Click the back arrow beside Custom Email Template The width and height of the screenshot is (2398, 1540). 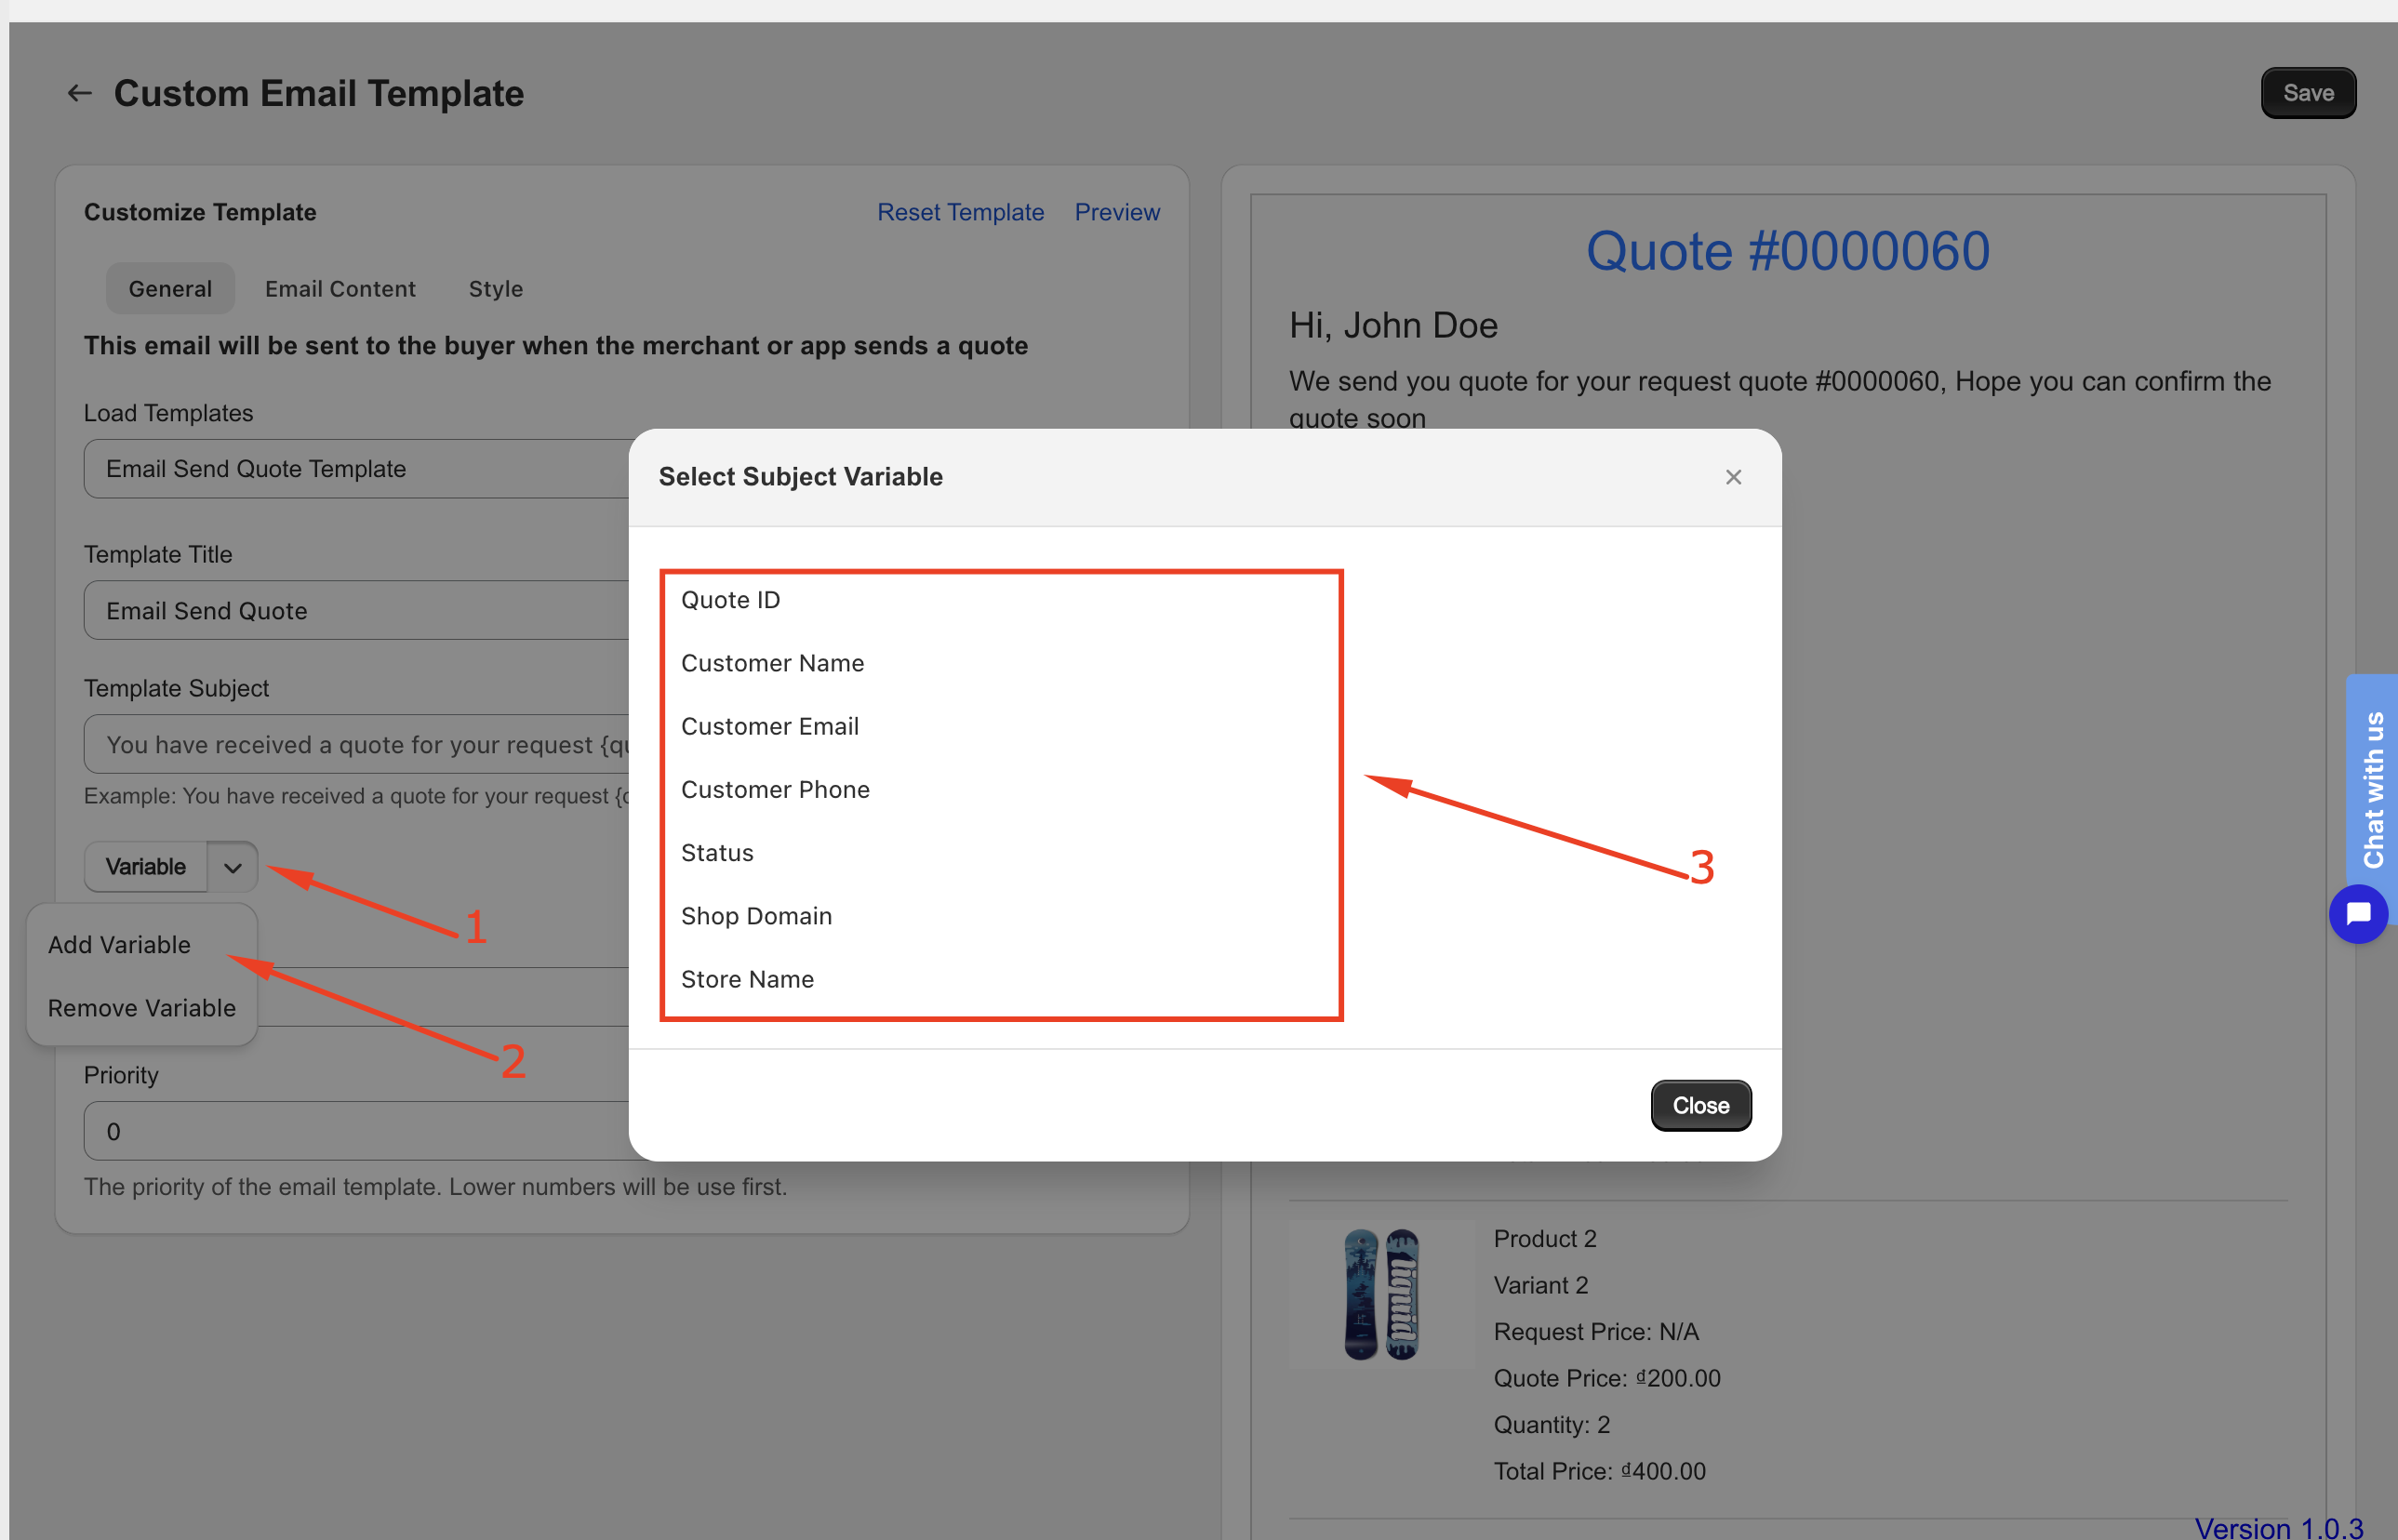pyautogui.click(x=79, y=94)
